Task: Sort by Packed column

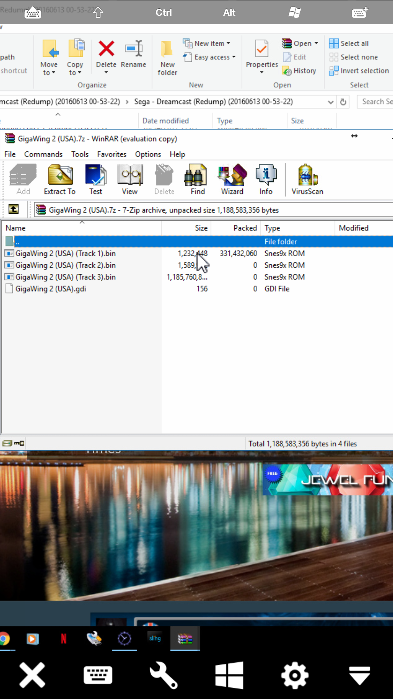Action: coord(236,228)
